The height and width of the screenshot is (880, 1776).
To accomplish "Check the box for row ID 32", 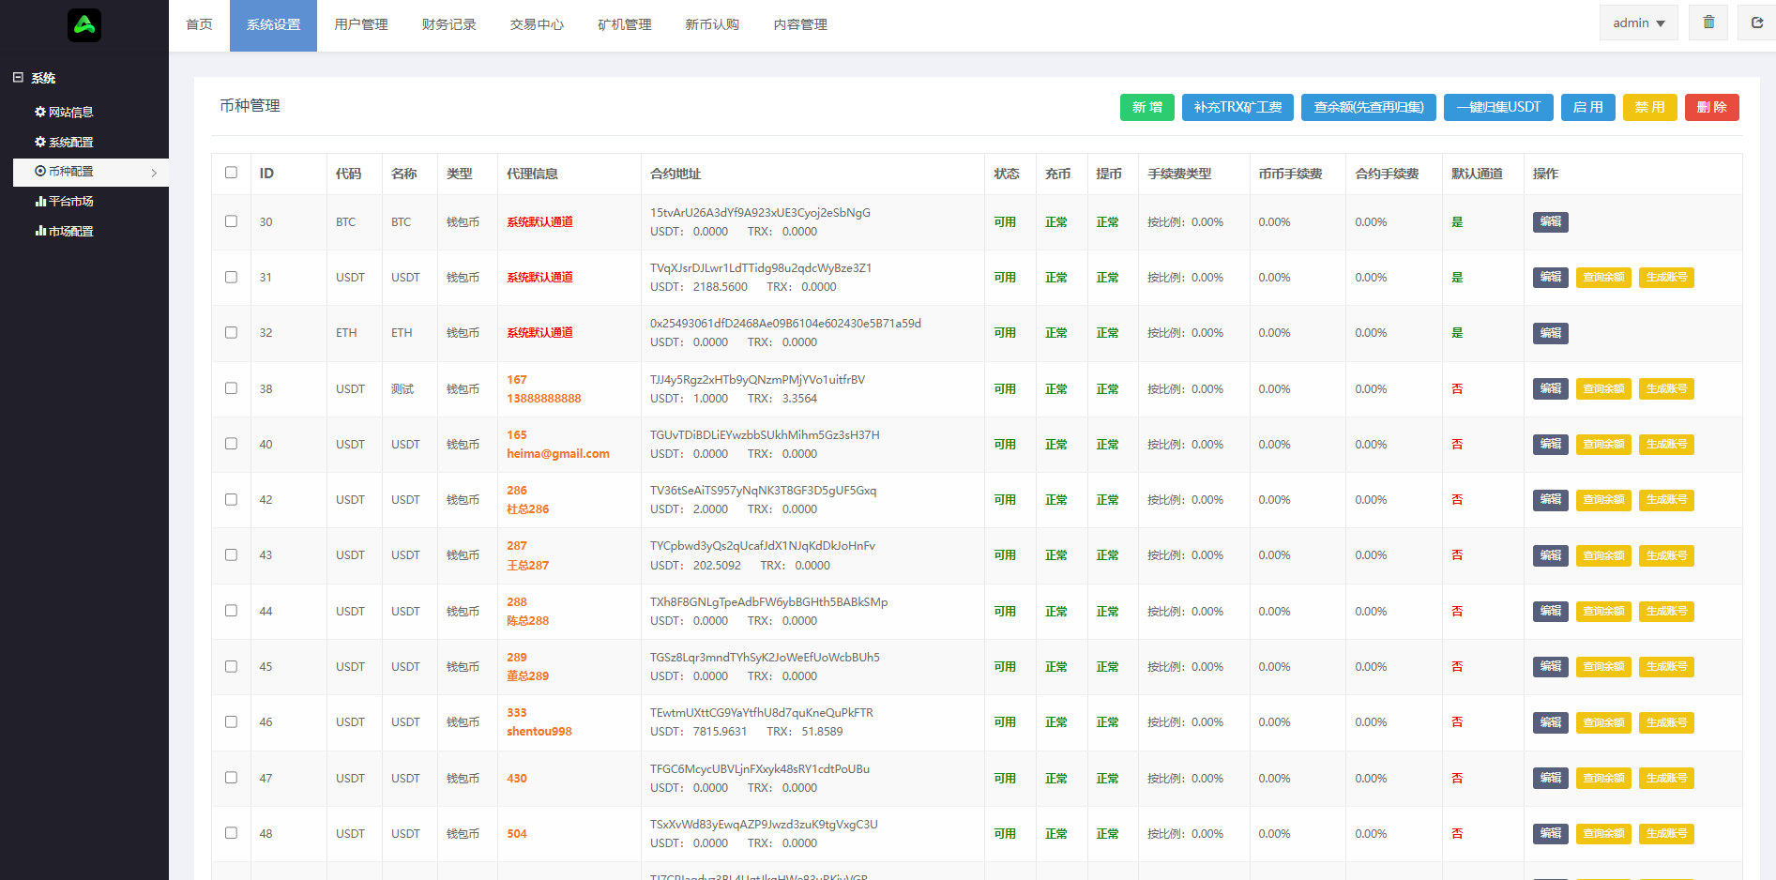I will tap(231, 332).
